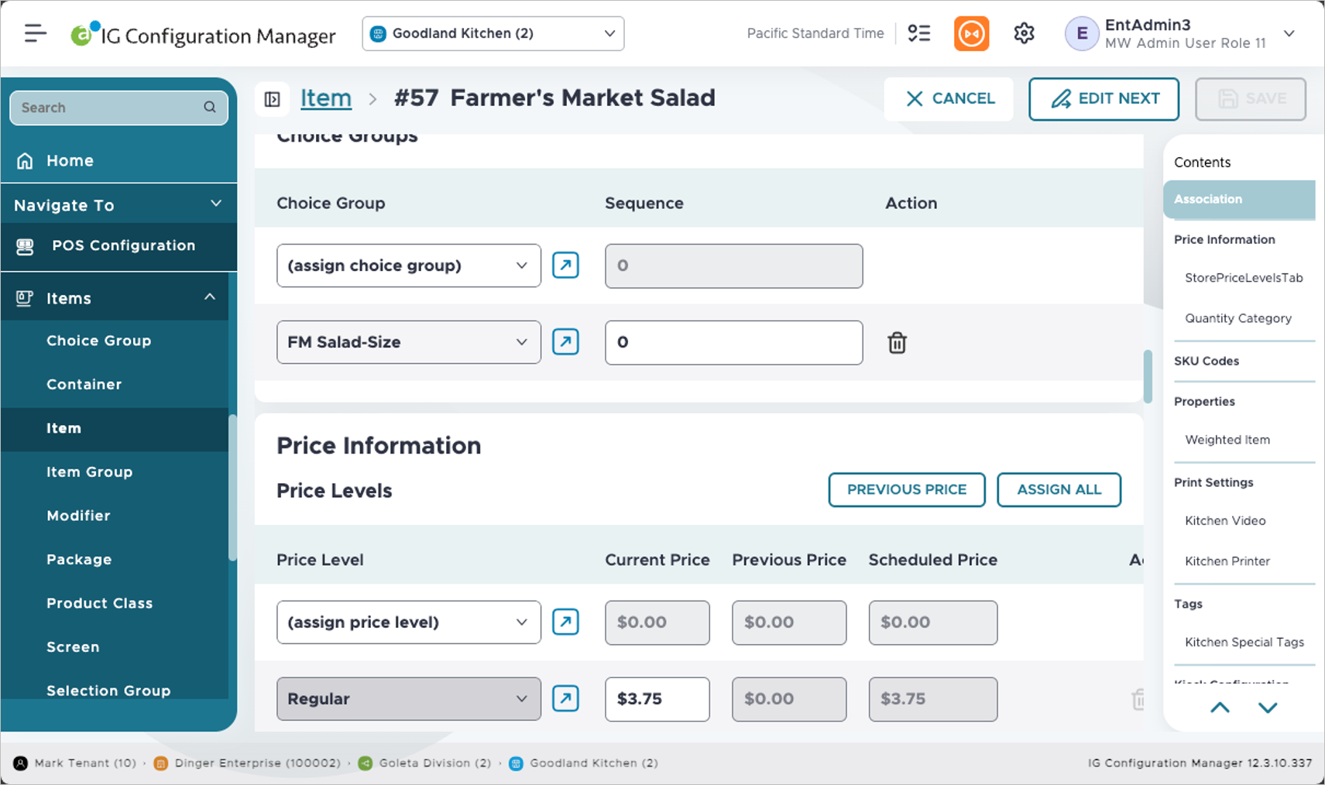The width and height of the screenshot is (1325, 785).
Task: Toggle the side panel icon beside Item breadcrumb
Action: tap(273, 99)
